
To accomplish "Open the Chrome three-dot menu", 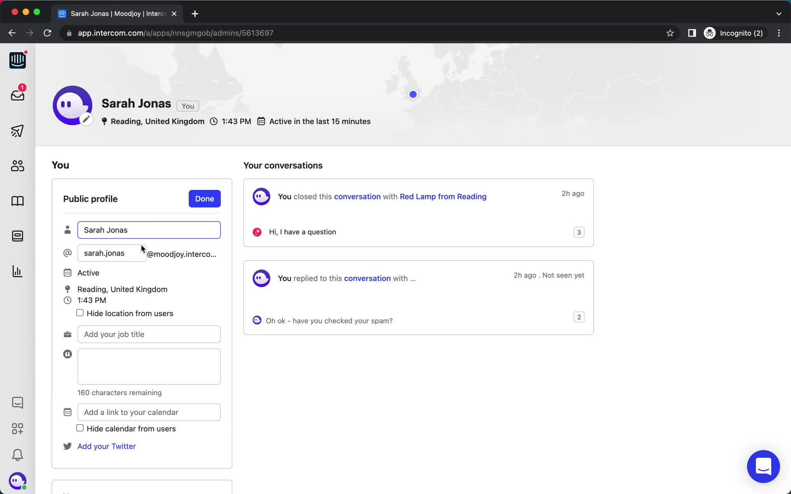I will (779, 33).
